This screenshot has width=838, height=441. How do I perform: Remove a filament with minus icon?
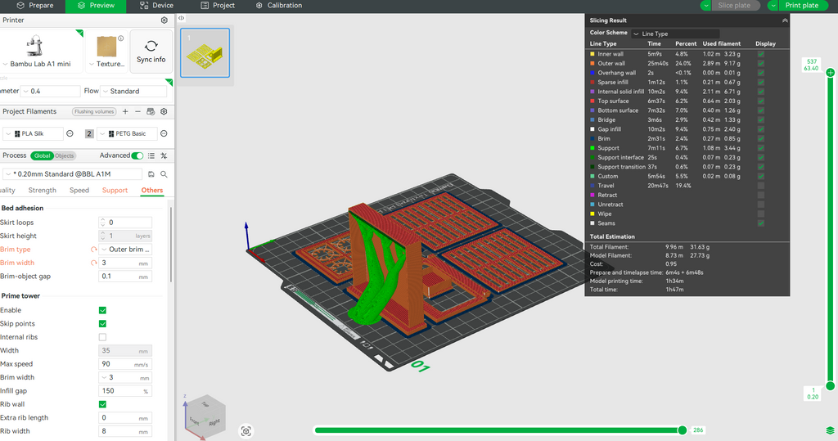(137, 111)
